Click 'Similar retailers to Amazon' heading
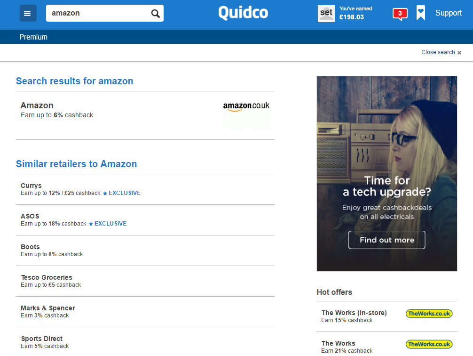473x356 pixels. click(x=76, y=164)
